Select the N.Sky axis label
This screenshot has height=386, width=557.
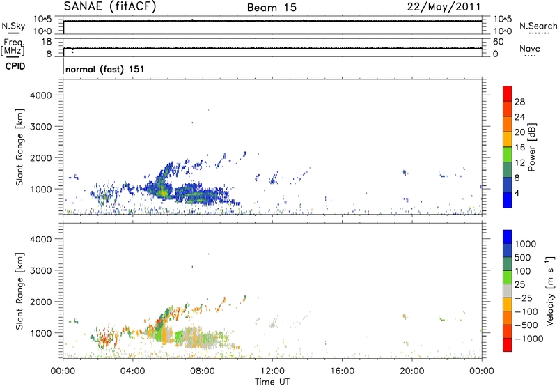point(13,26)
